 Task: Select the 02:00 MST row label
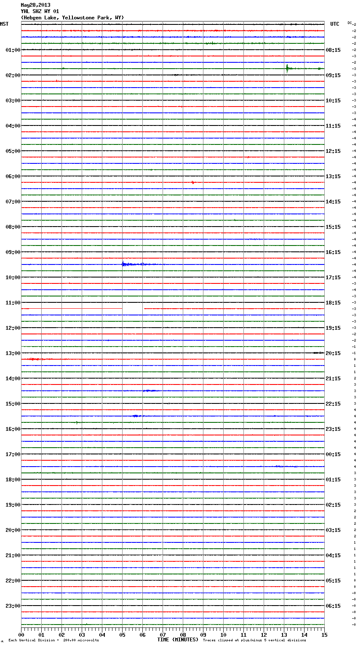coord(13,75)
